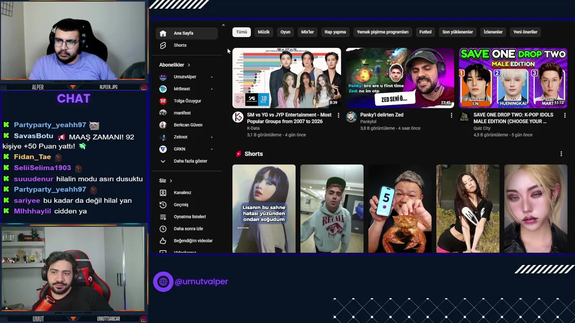Select the Mix'ler filter chip
The image size is (575, 323).
point(307,32)
